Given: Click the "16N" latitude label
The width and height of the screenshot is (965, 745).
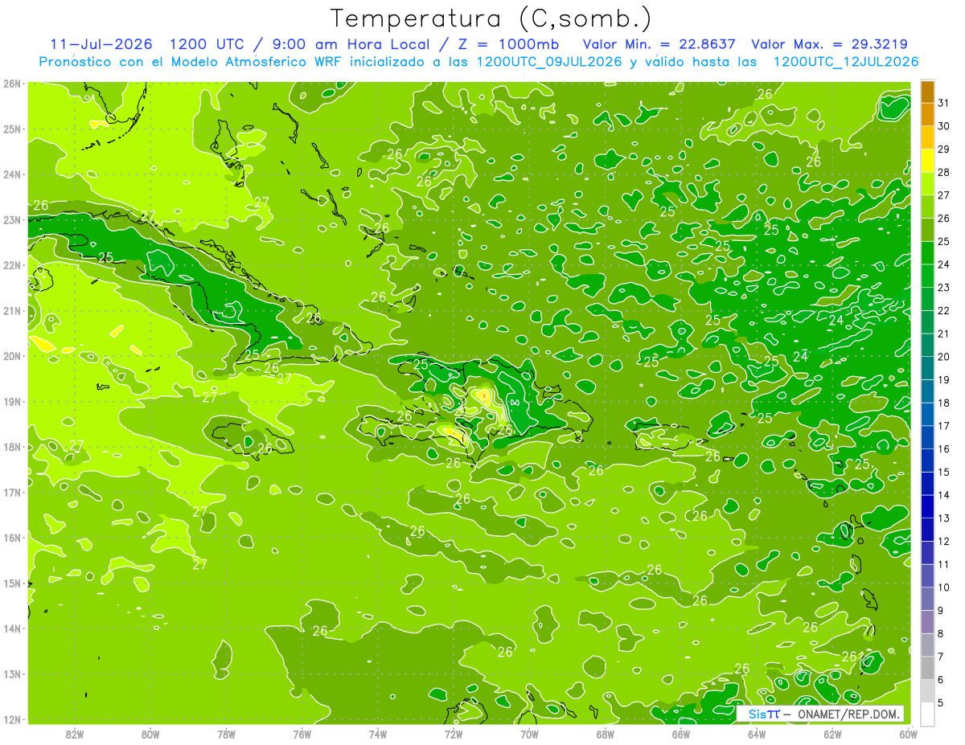Looking at the screenshot, I should pyautogui.click(x=12, y=538).
